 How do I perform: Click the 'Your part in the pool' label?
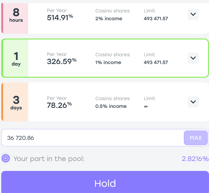pos(49,159)
